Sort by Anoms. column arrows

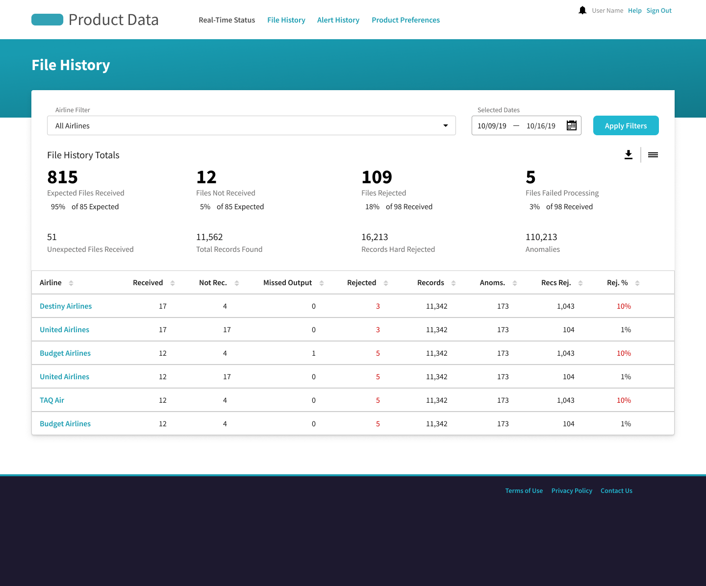click(x=515, y=283)
